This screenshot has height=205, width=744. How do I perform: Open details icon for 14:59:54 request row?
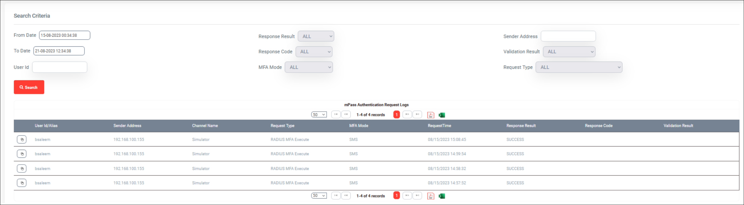pyautogui.click(x=22, y=154)
